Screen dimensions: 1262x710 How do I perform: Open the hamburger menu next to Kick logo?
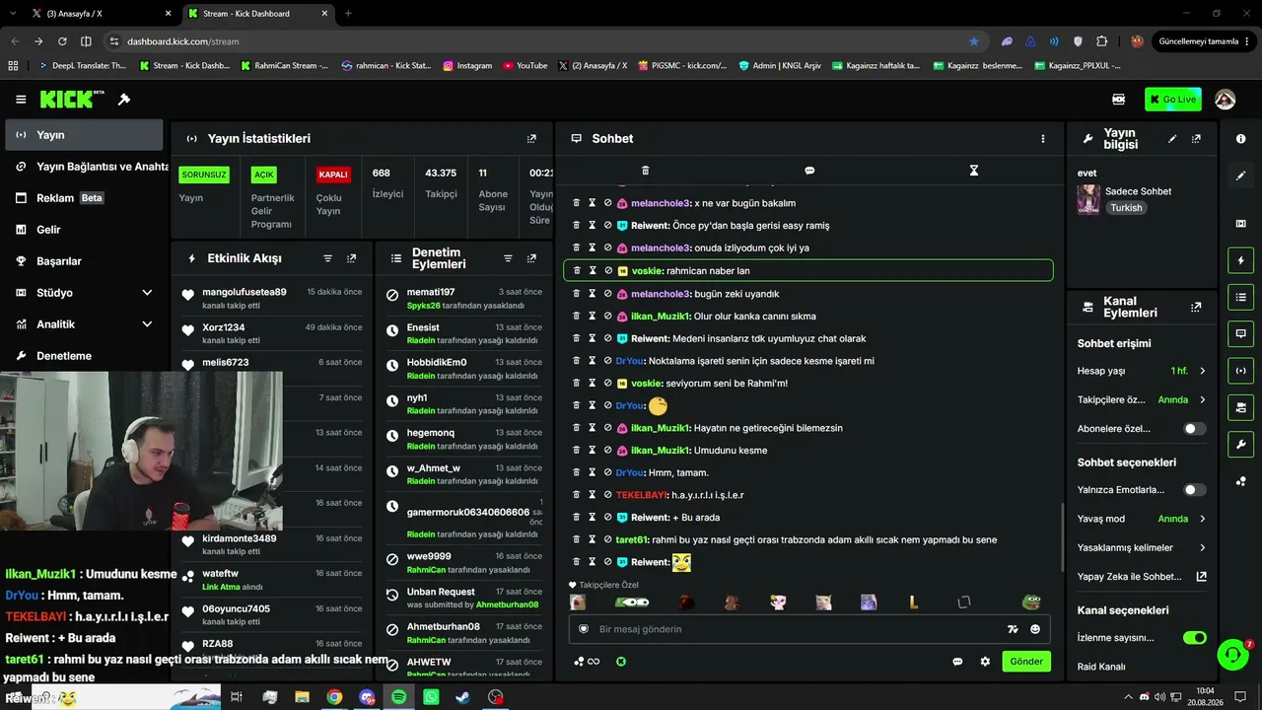point(21,100)
